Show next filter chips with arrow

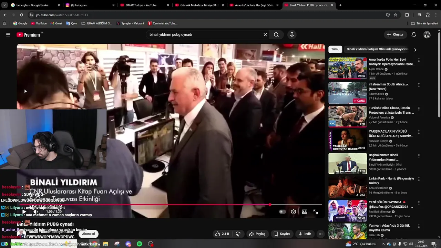[415, 50]
